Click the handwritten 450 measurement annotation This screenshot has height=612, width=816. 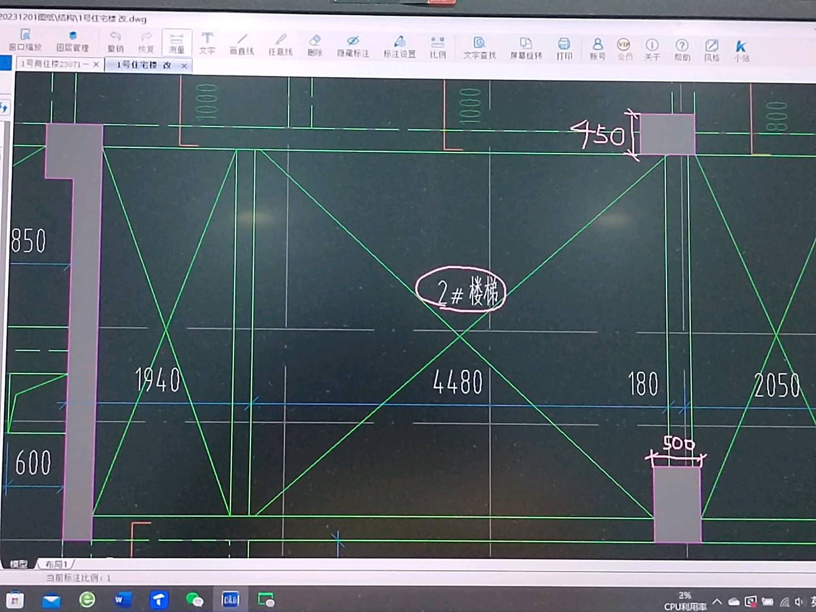click(598, 134)
